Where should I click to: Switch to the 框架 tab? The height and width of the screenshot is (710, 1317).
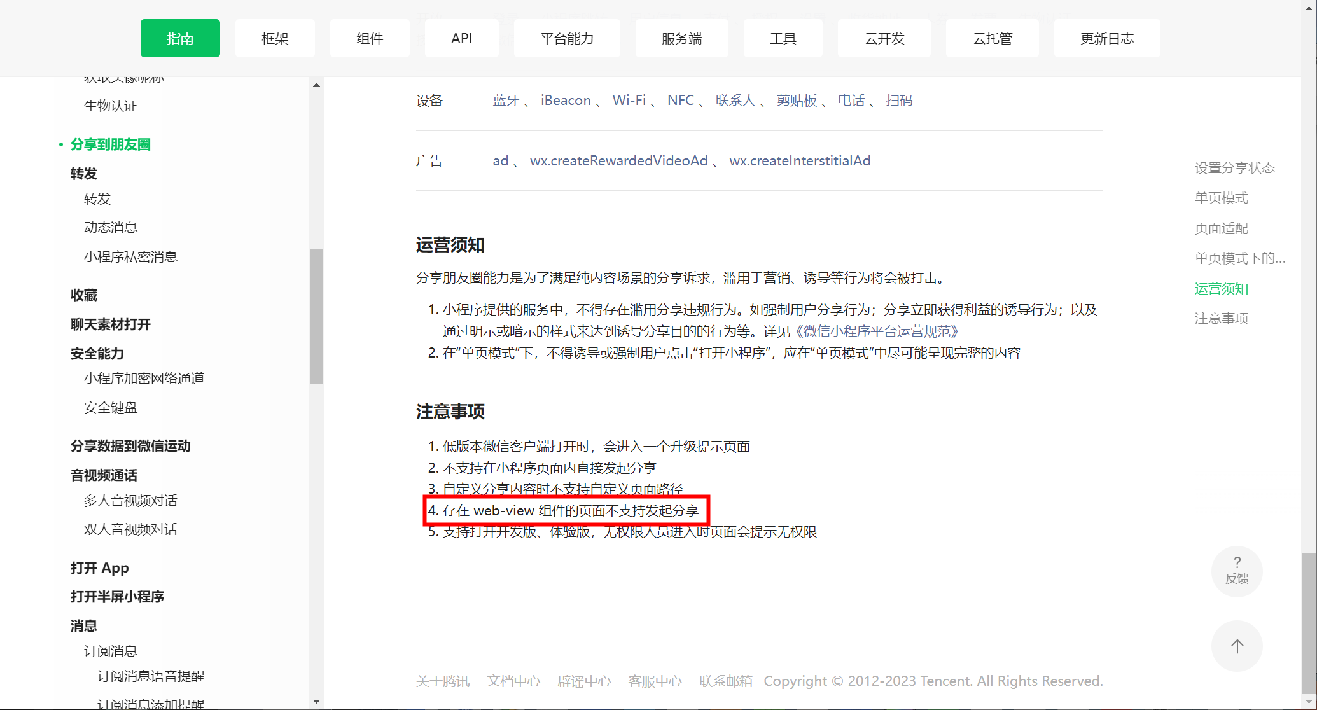pyautogui.click(x=275, y=38)
